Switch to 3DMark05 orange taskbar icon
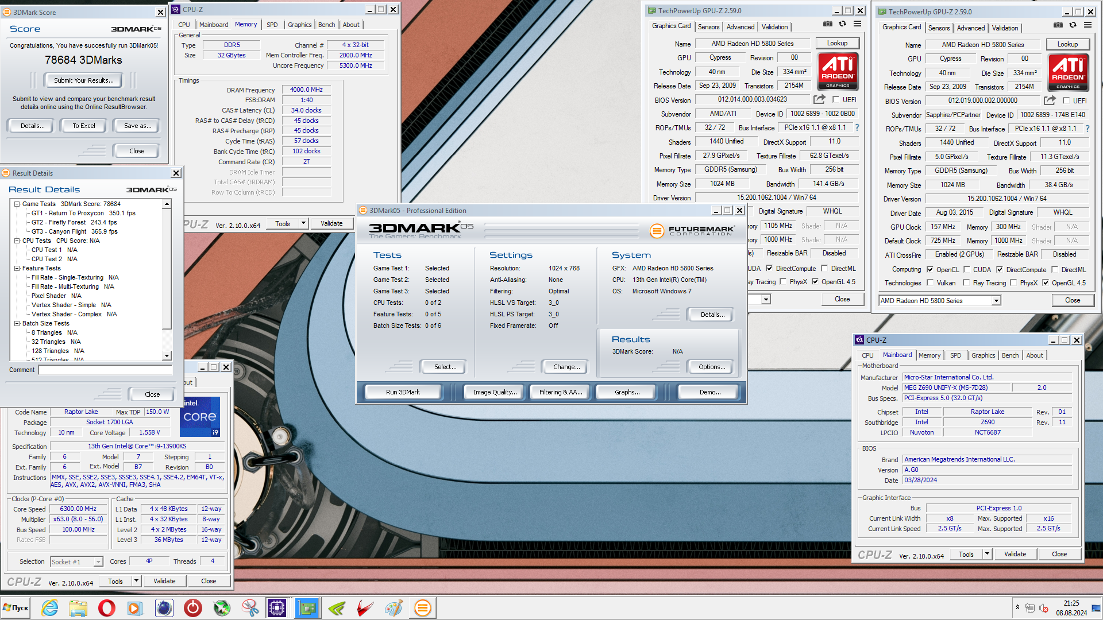 coord(423,608)
